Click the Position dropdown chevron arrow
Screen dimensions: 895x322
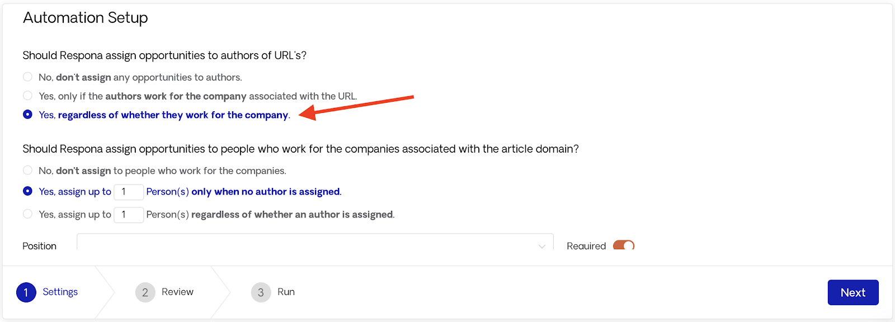[541, 246]
